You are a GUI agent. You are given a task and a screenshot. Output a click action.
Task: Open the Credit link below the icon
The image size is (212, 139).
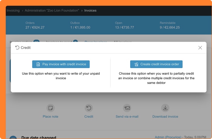[x=89, y=116]
